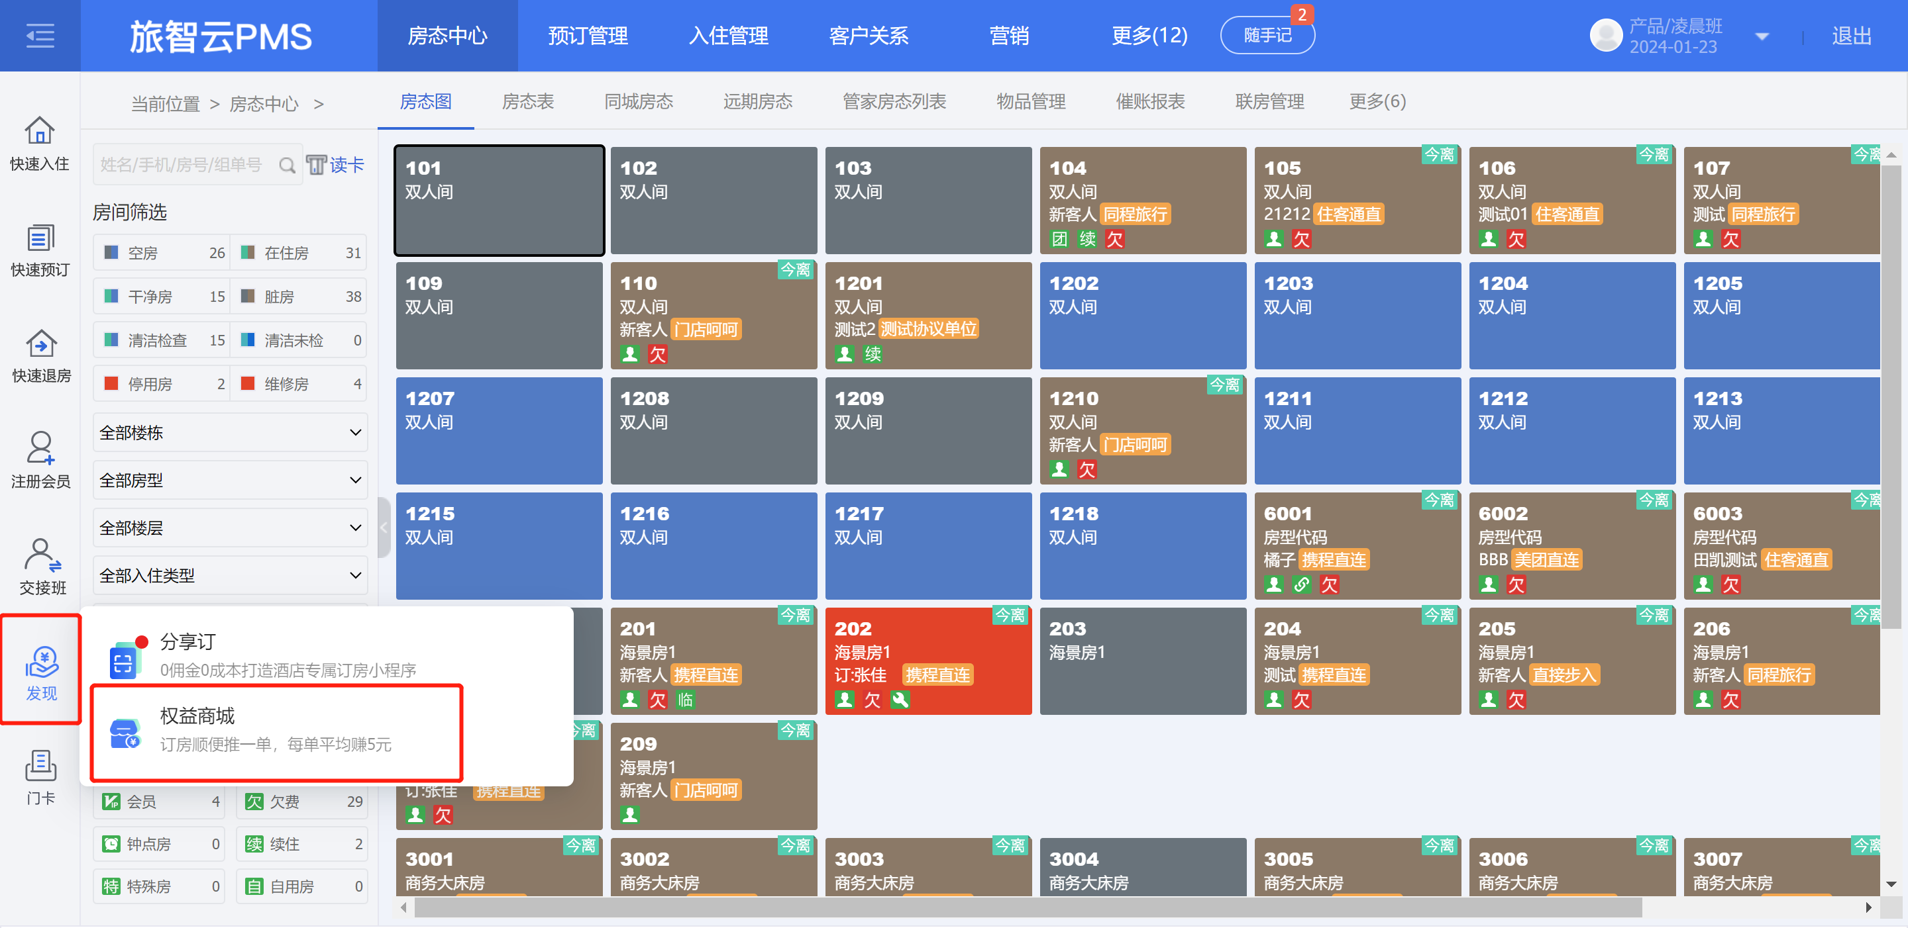The image size is (1908, 928).
Task: Click the guest icon on room 209
Action: 629,815
